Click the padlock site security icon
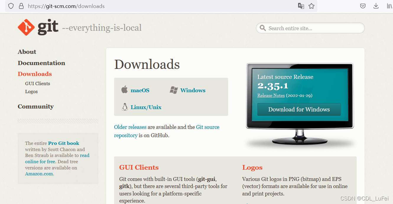This screenshot has width=393, height=204. point(21,6)
